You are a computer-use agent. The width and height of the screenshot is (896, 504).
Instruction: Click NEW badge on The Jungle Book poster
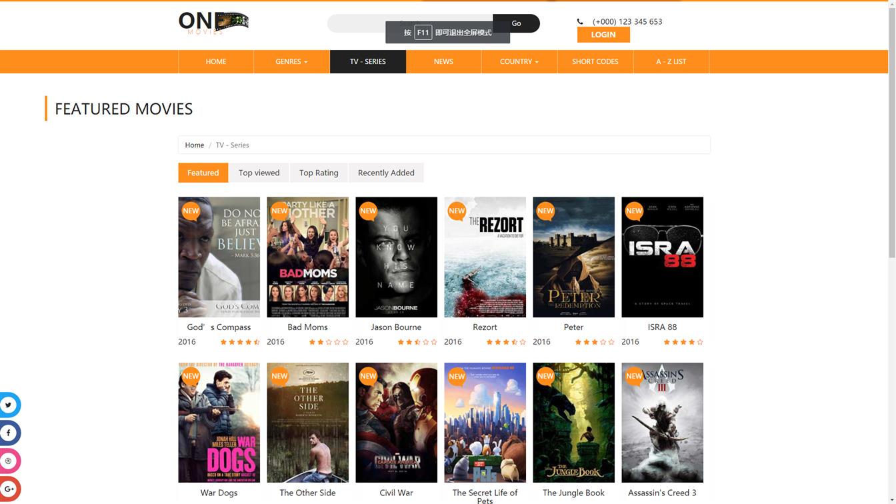pos(545,376)
